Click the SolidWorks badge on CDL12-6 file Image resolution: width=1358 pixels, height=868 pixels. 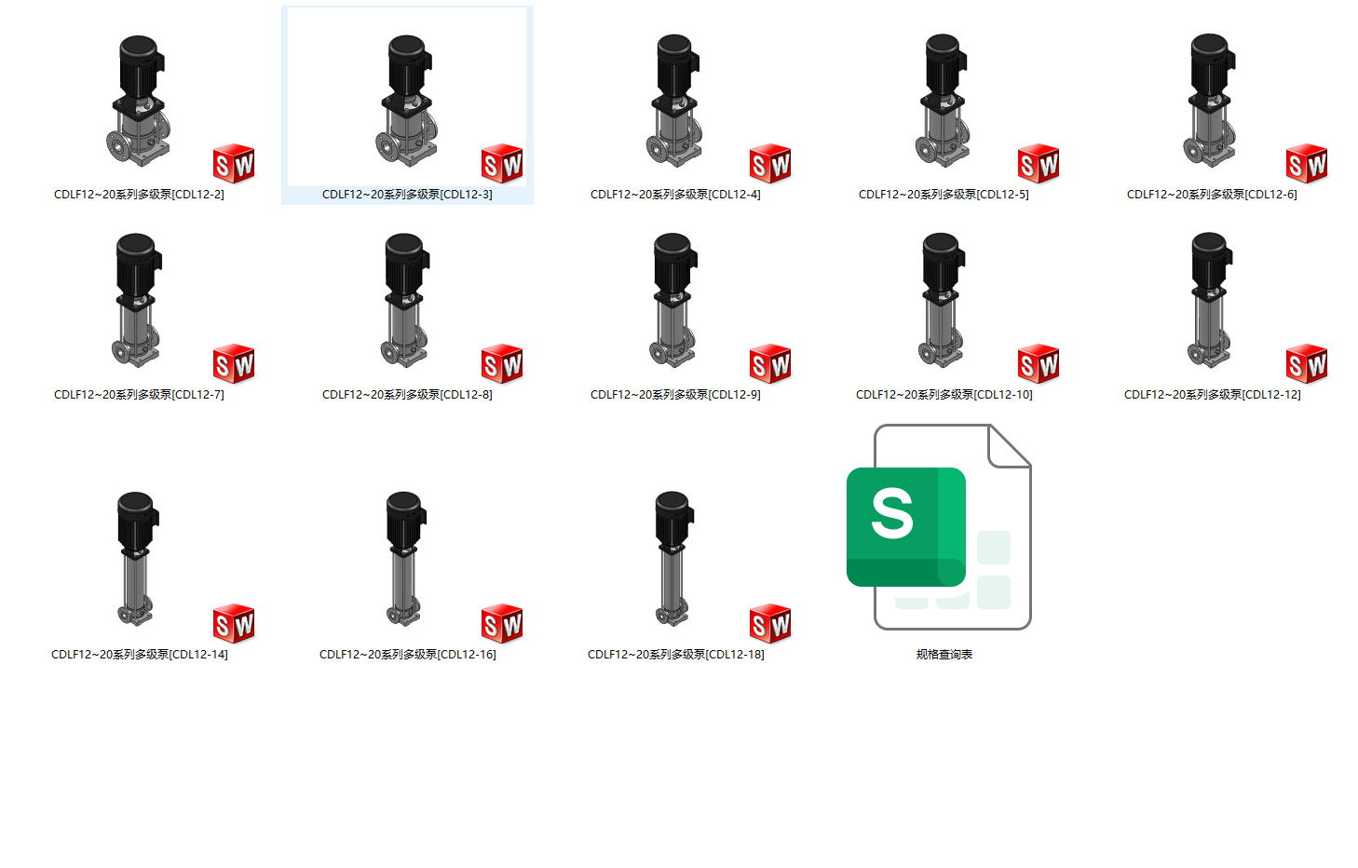pyautogui.click(x=1307, y=164)
